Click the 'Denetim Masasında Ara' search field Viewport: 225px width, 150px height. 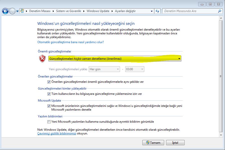coord(190,11)
